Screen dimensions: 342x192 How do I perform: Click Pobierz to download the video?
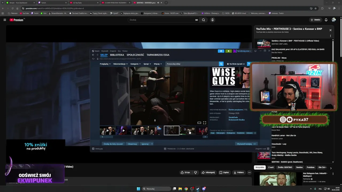coord(239,173)
